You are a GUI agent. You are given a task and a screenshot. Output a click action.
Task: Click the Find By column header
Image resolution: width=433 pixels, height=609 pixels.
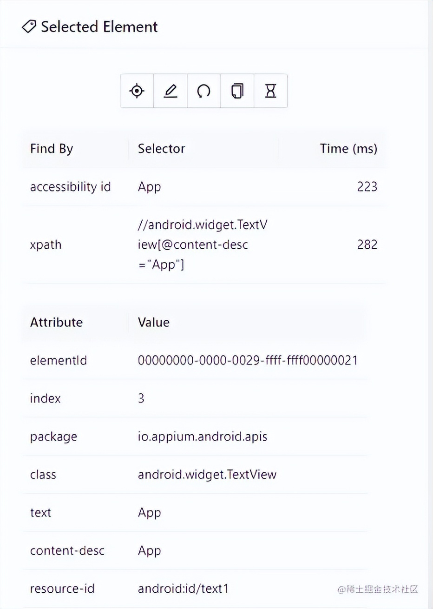(52, 149)
